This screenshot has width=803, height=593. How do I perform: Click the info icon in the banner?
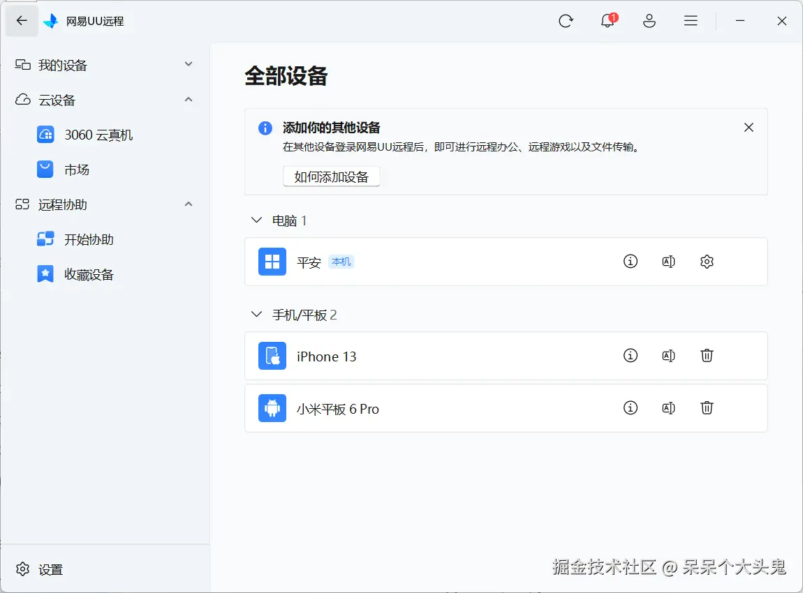265,128
